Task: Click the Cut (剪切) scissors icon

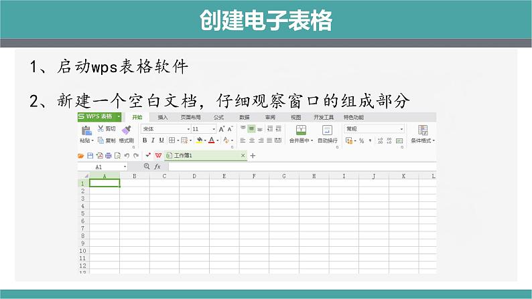Action: [101, 128]
